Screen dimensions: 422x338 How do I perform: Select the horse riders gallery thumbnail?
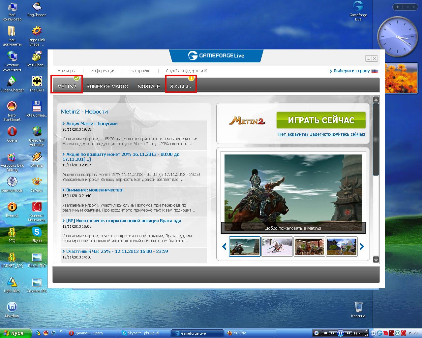pos(309,246)
